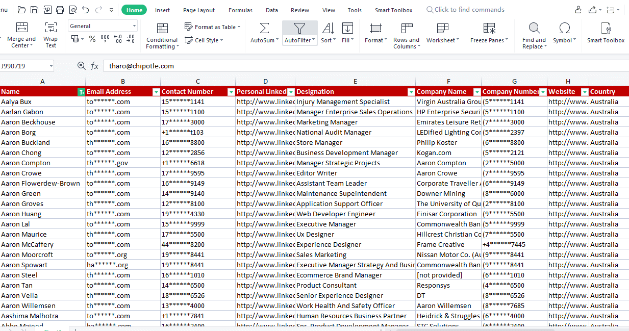This screenshot has width=629, height=331.
Task: Click the formula bar showing tharo@chipotle.com
Action: tap(366, 66)
